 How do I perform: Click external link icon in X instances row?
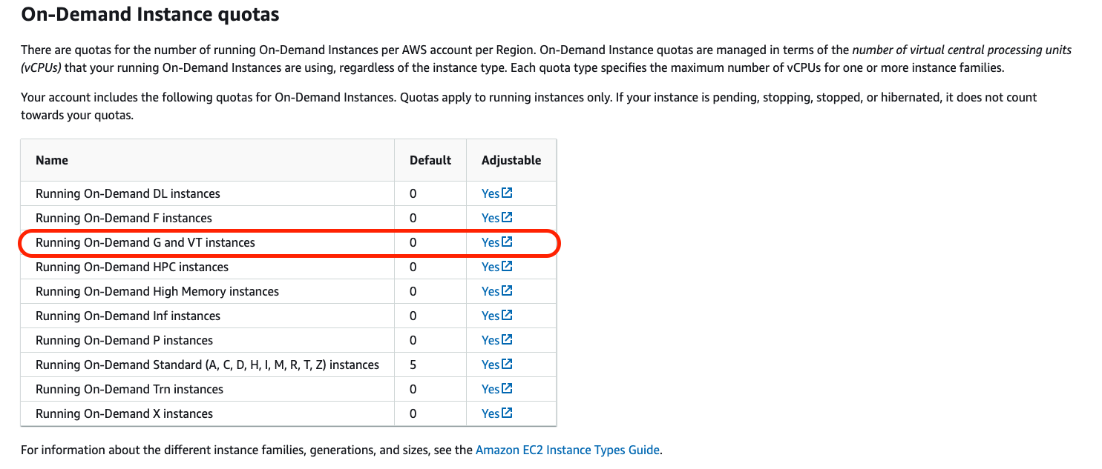(x=507, y=413)
